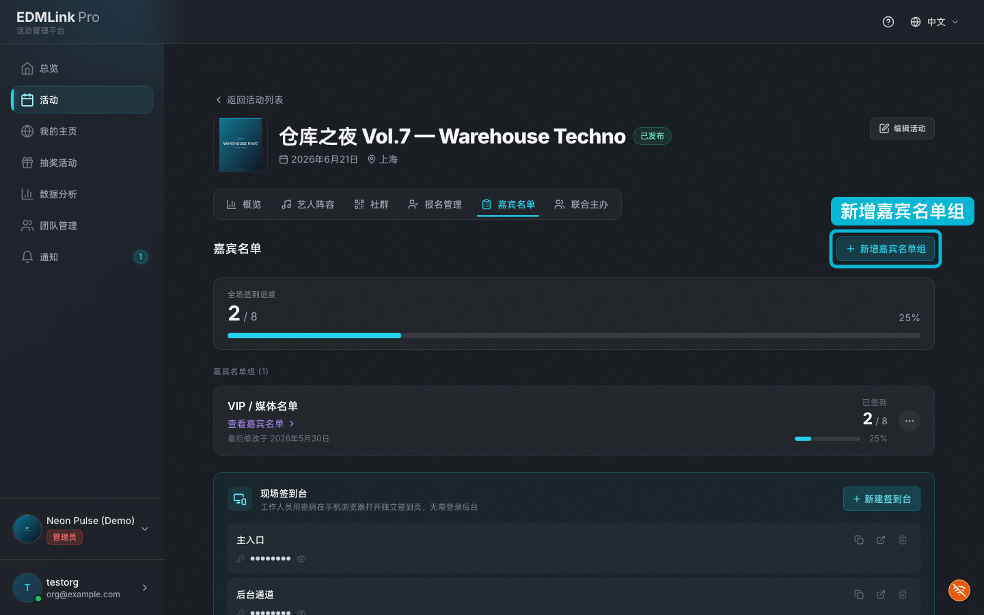Switch to the 社群 tab
The height and width of the screenshot is (615, 984).
click(x=372, y=204)
